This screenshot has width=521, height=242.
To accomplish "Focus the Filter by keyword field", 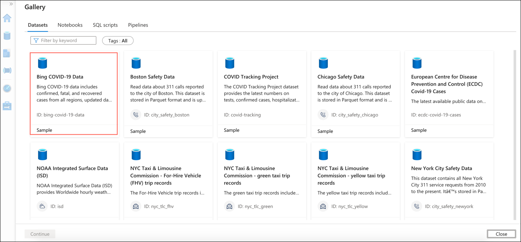I will (x=63, y=41).
